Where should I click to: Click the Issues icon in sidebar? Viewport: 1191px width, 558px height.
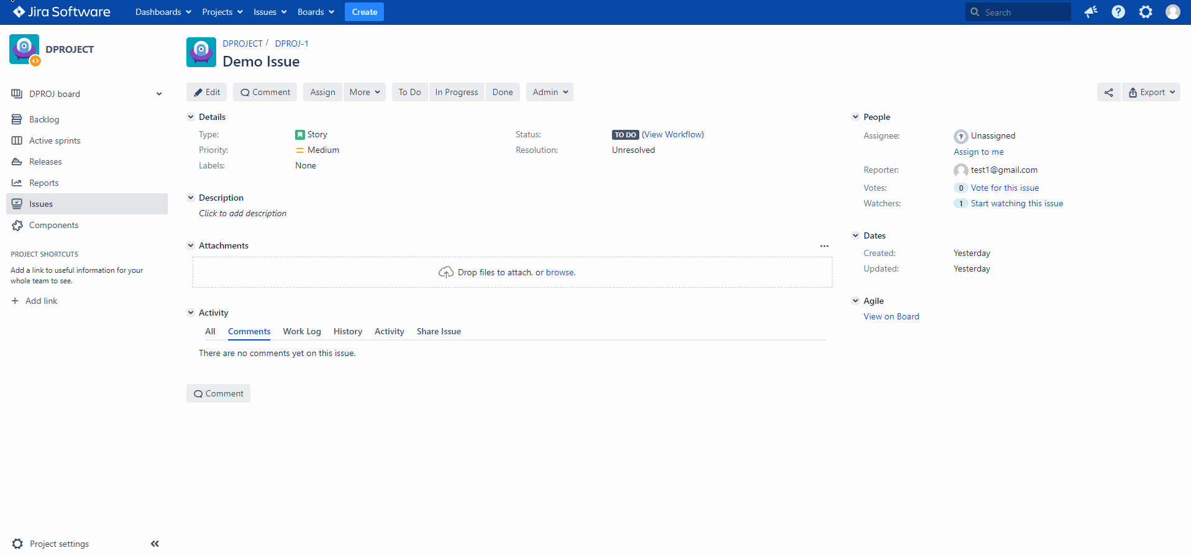pos(17,204)
